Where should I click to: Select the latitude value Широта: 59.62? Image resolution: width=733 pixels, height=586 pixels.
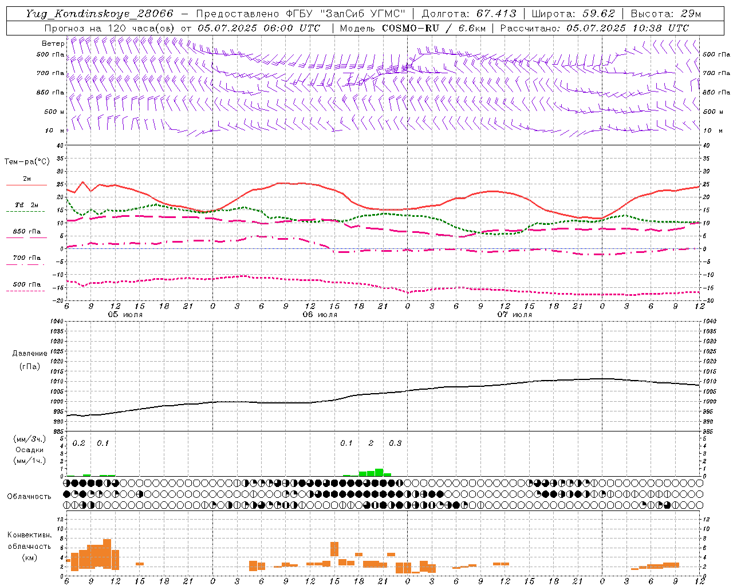tap(573, 14)
